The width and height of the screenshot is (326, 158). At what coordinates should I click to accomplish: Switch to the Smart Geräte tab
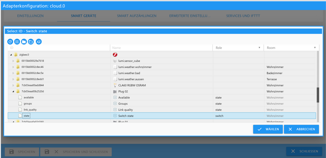click(x=84, y=16)
